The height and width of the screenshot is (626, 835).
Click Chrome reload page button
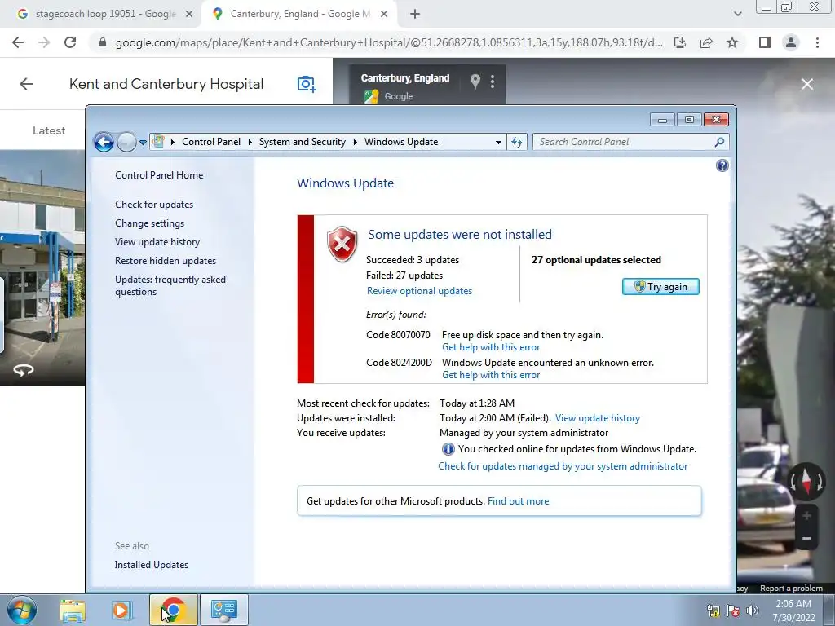coord(70,42)
